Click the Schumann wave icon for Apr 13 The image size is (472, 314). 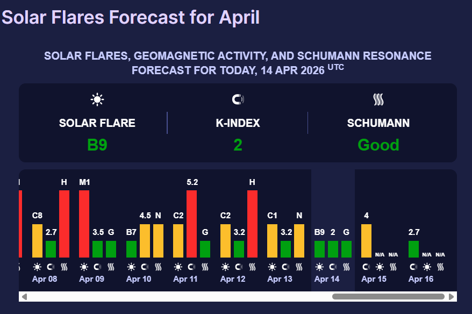coord(299,266)
